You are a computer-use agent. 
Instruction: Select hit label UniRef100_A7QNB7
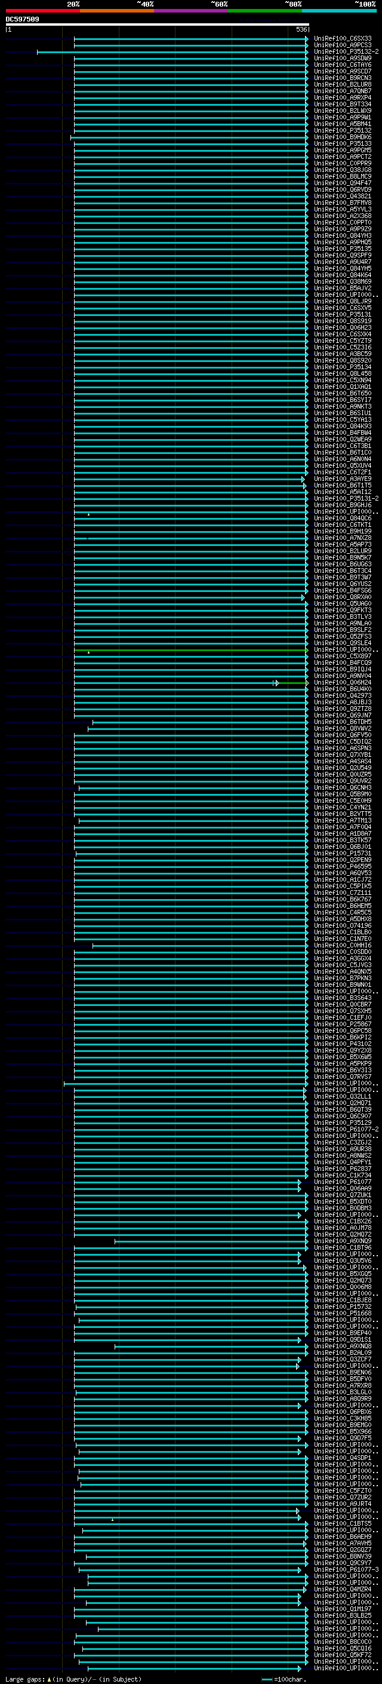(343, 91)
